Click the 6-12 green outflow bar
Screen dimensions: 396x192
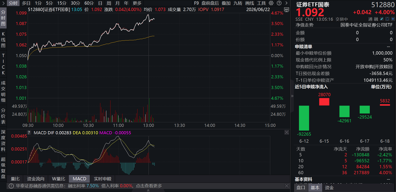(304, 118)
